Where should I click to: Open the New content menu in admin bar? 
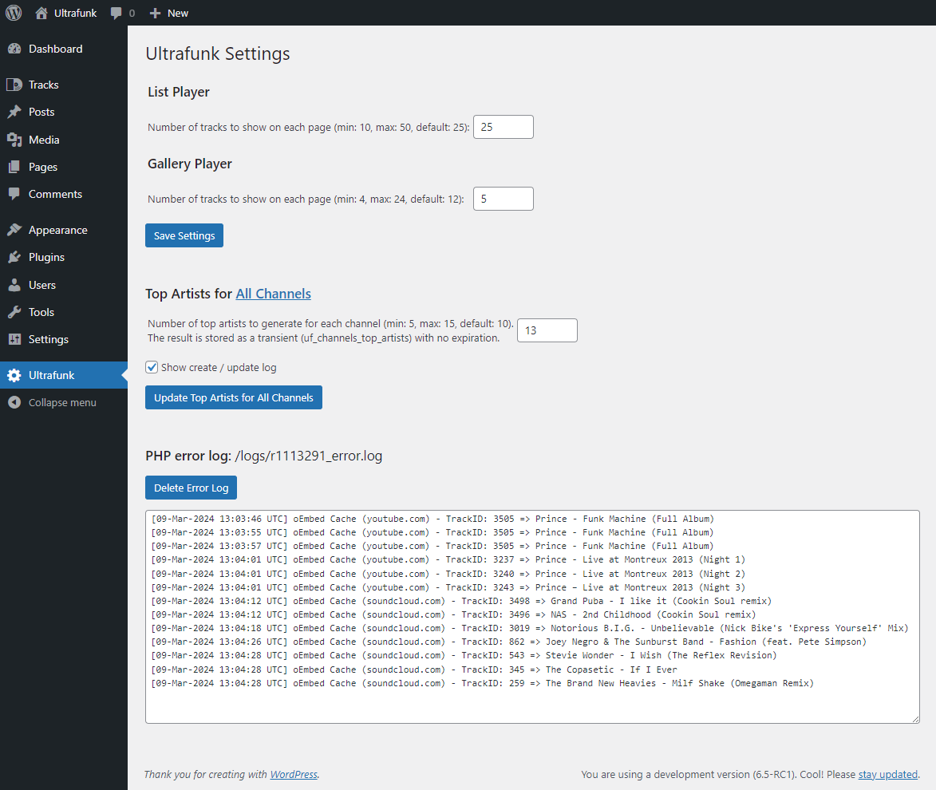[x=169, y=13]
